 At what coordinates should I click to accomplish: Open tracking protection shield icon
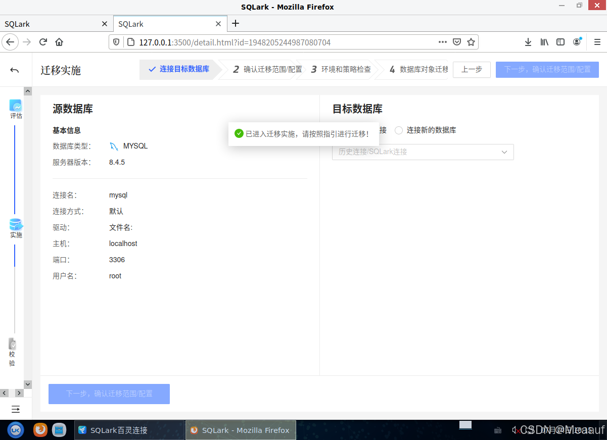pyautogui.click(x=116, y=42)
